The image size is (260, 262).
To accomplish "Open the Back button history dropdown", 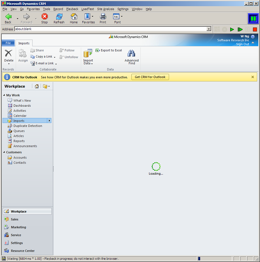I will [x=18, y=19].
